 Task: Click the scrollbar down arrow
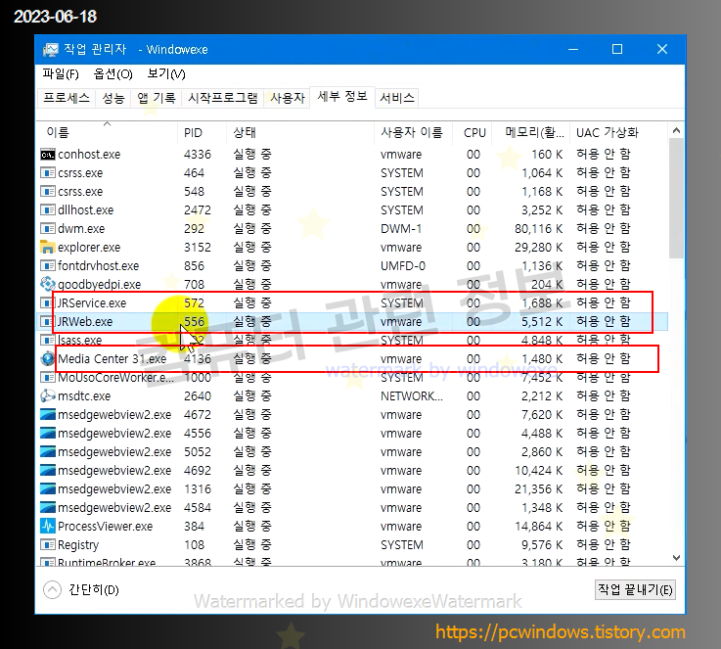pos(676,558)
